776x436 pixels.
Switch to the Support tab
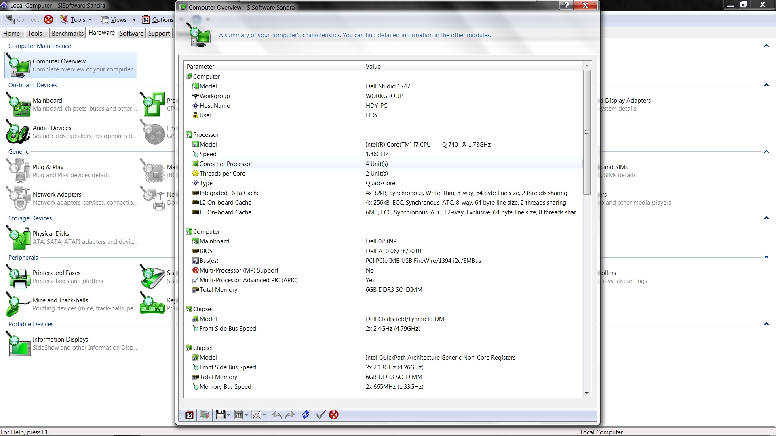(159, 33)
